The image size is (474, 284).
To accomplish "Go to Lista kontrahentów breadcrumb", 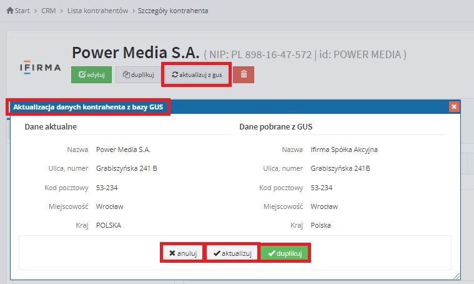I will click(97, 11).
